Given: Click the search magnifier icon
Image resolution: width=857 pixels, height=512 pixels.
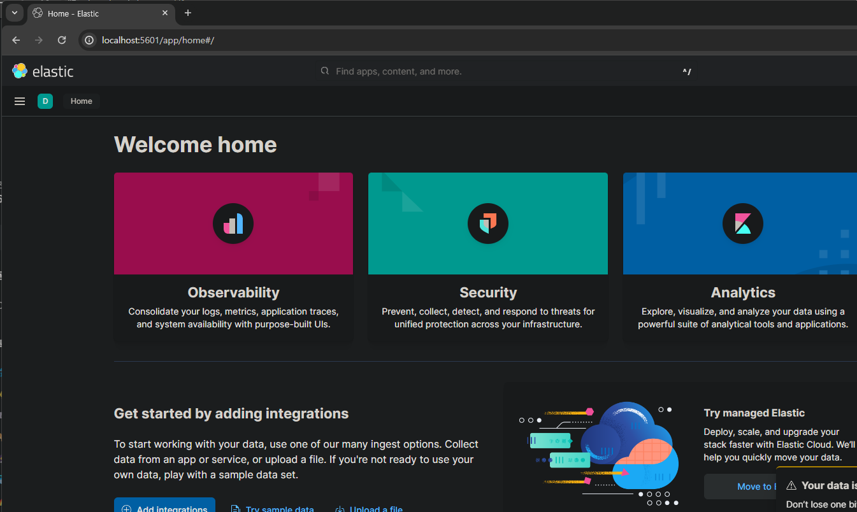Looking at the screenshot, I should click(325, 71).
